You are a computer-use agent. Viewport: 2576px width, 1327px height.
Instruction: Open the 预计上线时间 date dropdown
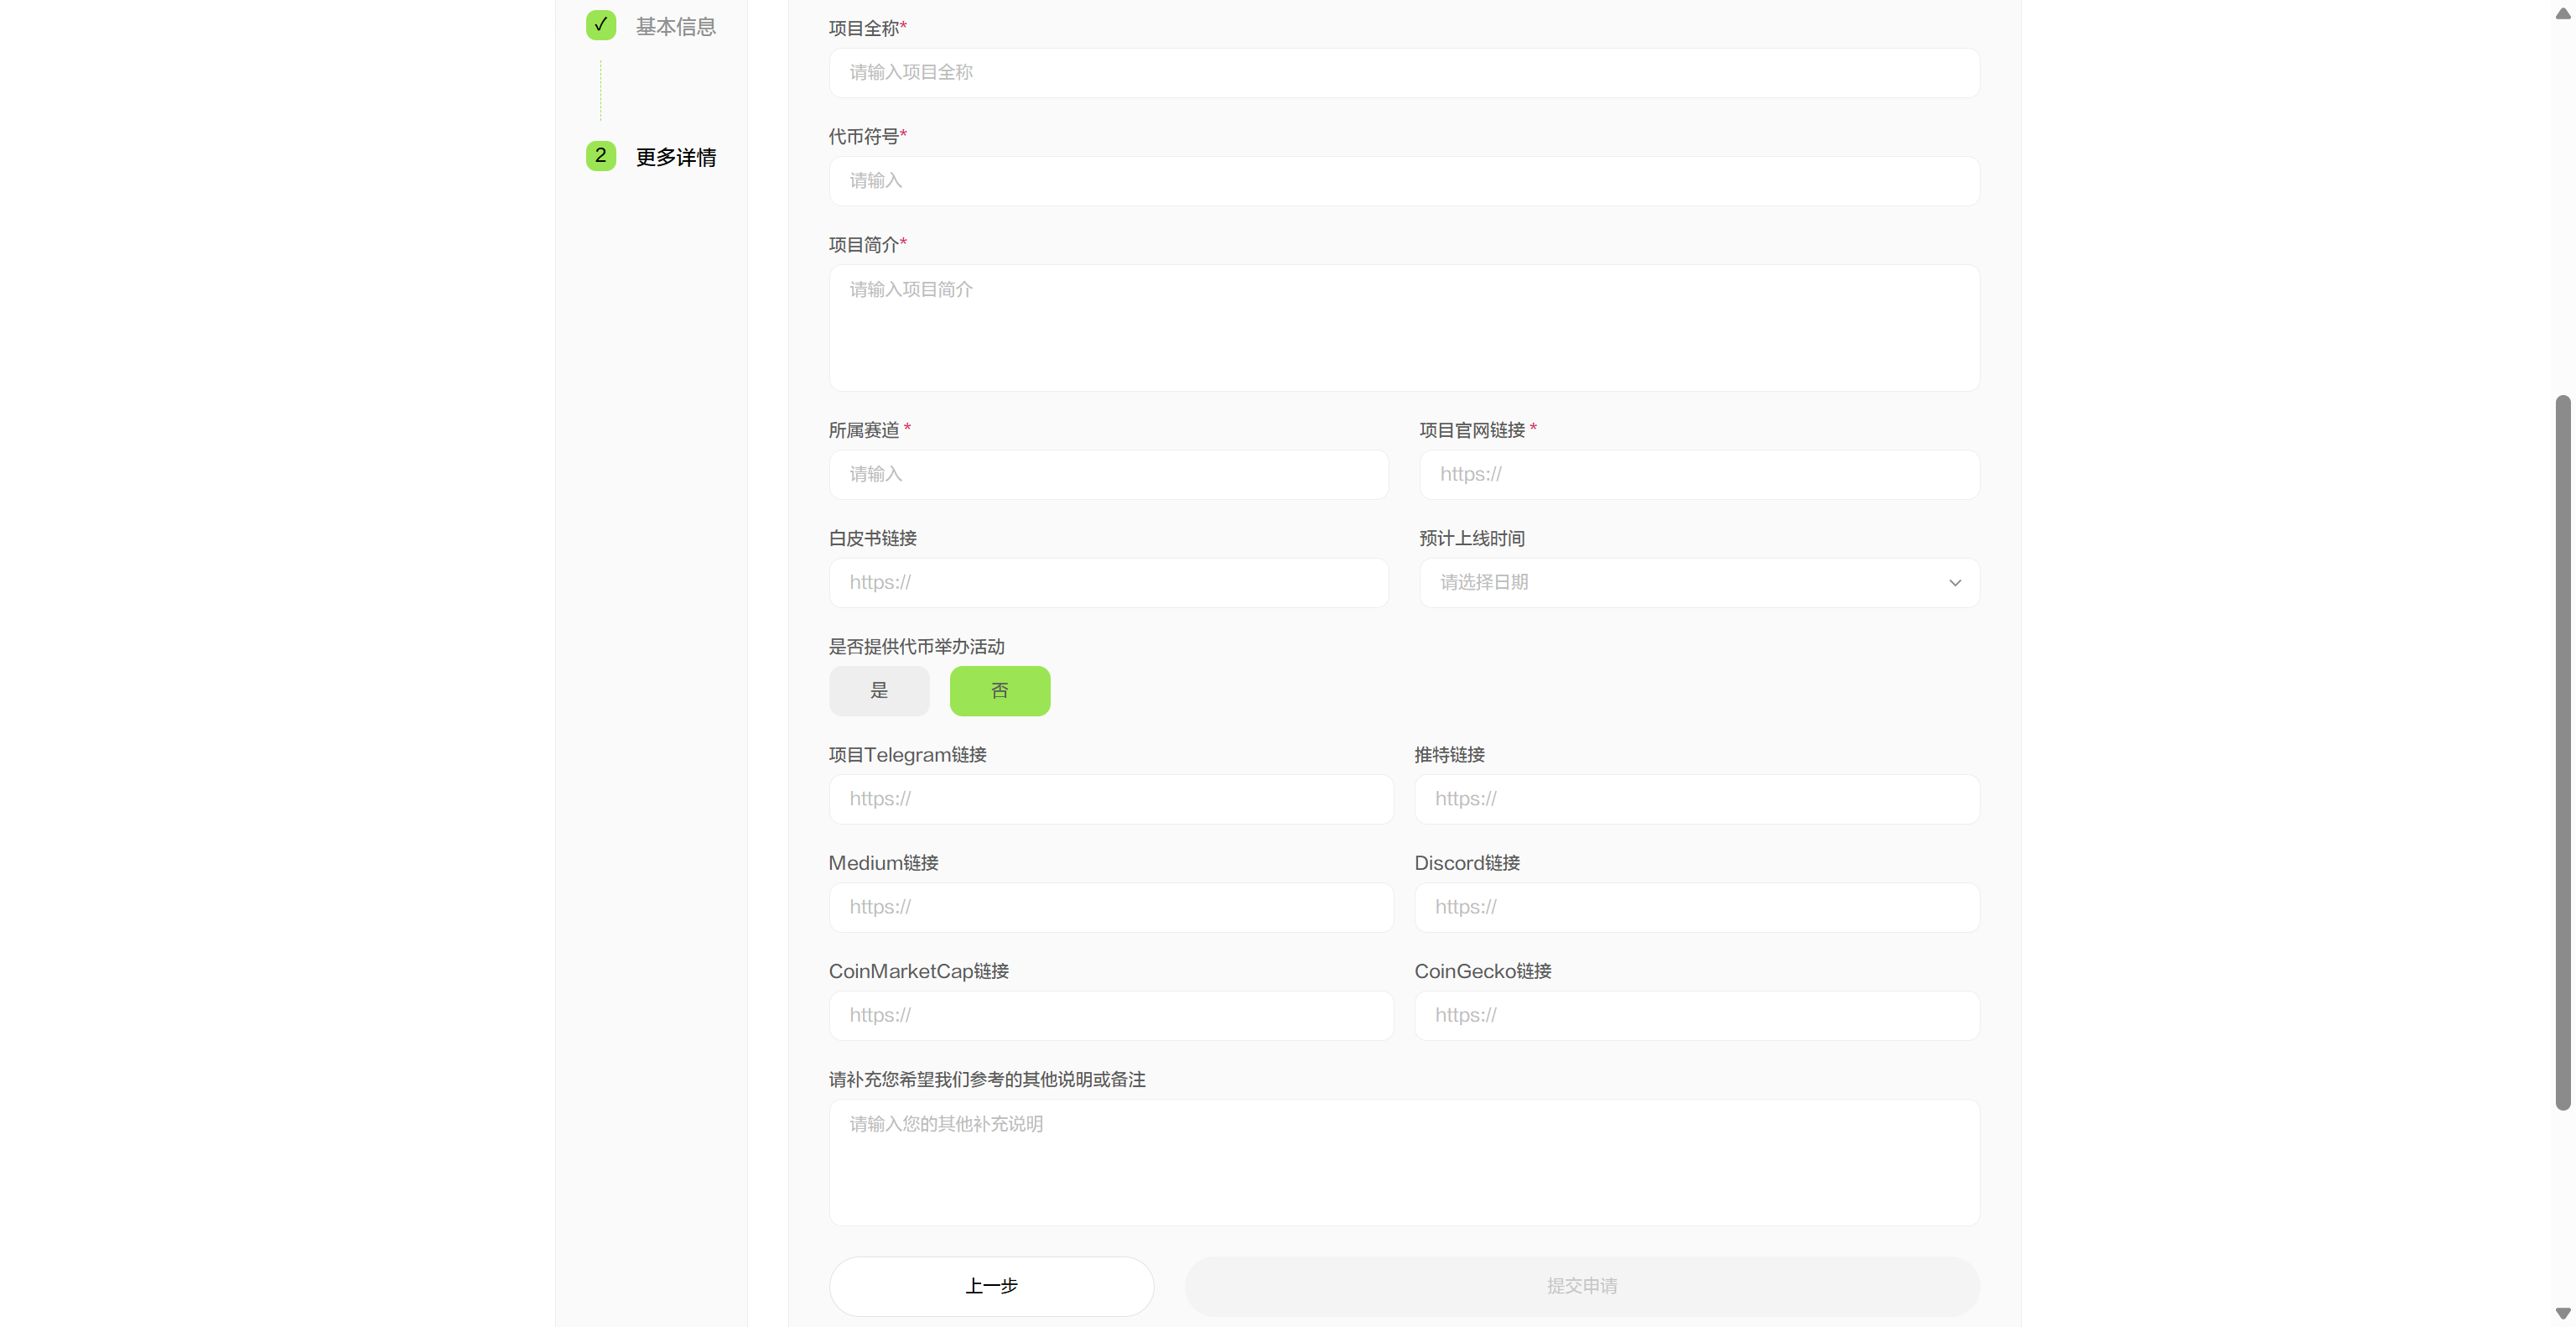pos(1699,583)
